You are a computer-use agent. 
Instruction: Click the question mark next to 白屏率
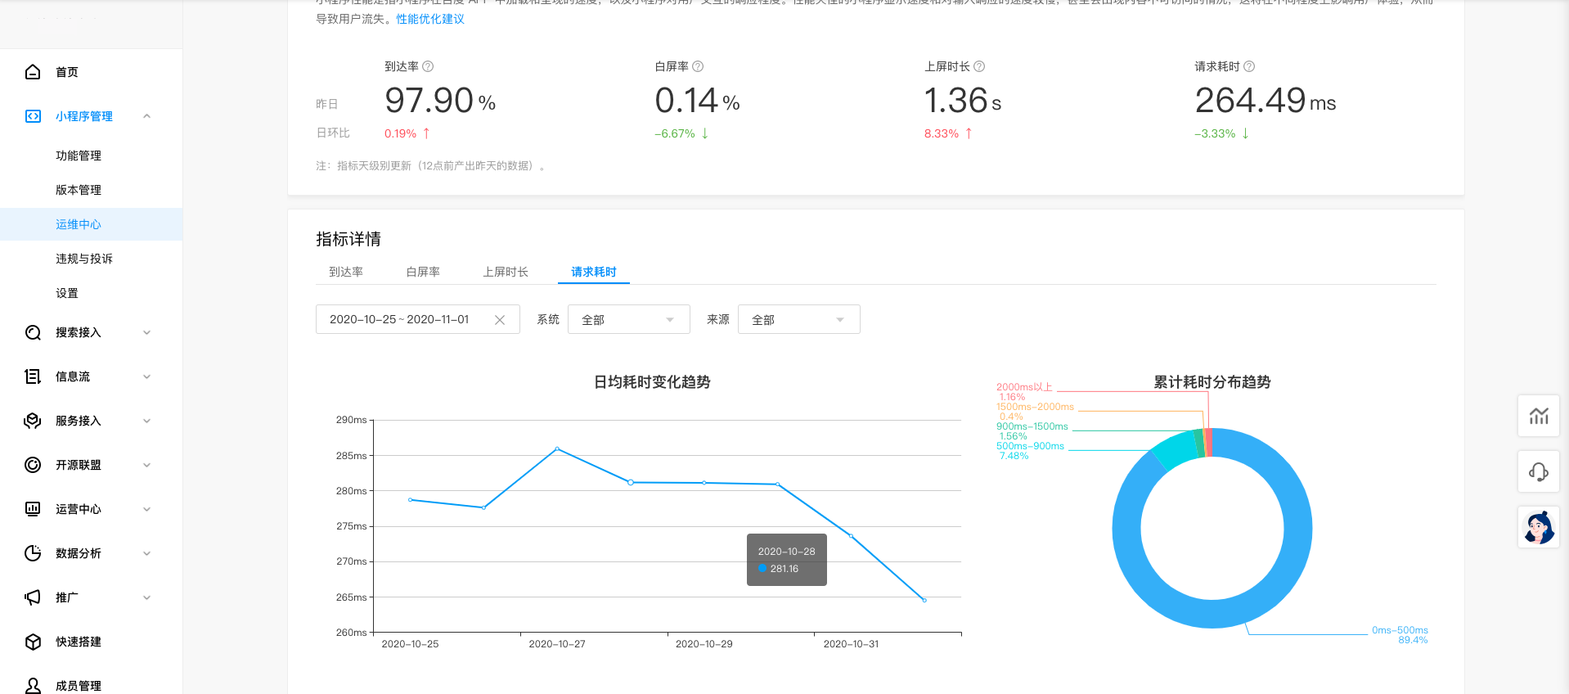click(698, 66)
